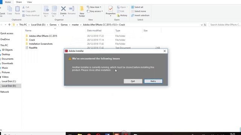Viewport: 241px width, 135px height.
Task: Open OneDrive in the sidebar
Action: [5, 39]
